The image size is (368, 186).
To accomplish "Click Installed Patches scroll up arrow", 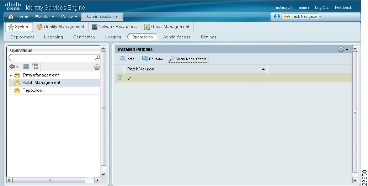I will point(355,49).
